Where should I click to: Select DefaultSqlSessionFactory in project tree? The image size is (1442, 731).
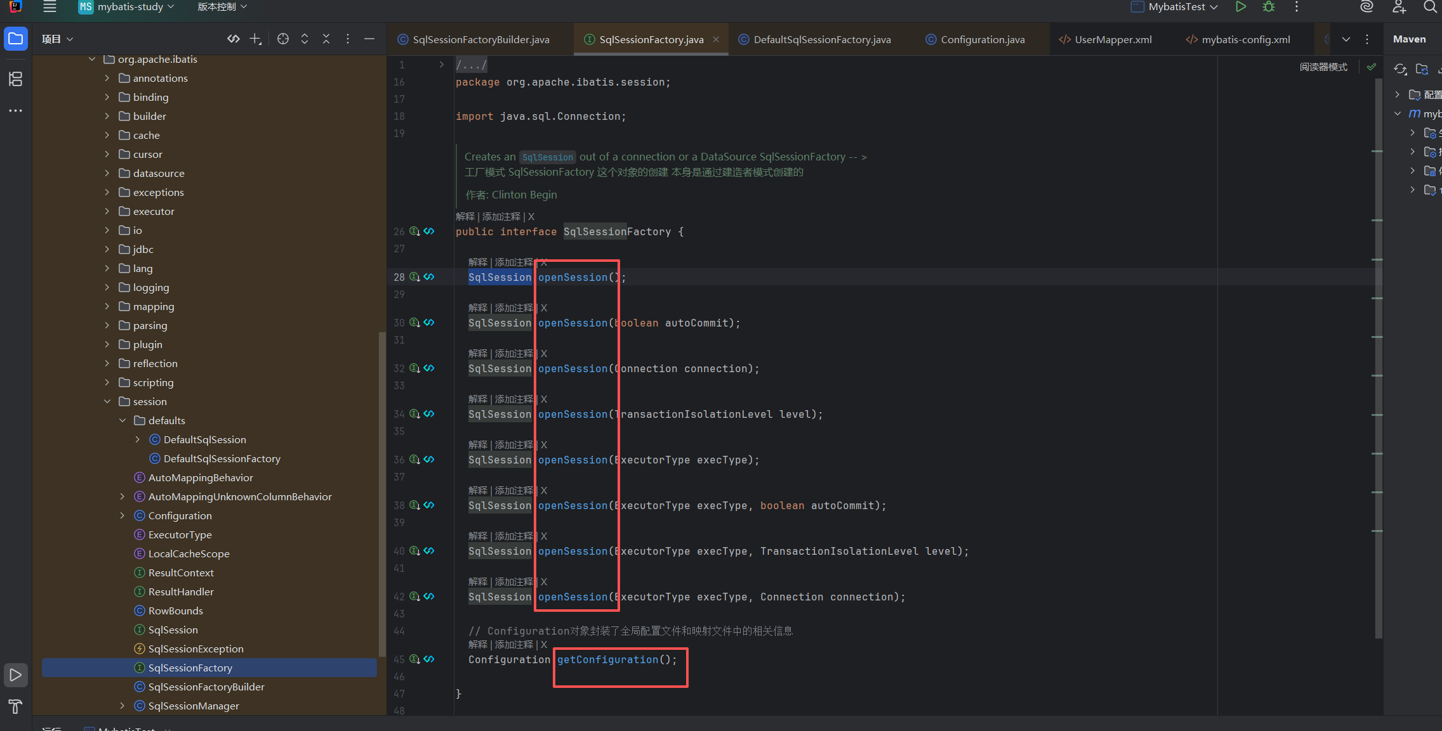tap(222, 458)
